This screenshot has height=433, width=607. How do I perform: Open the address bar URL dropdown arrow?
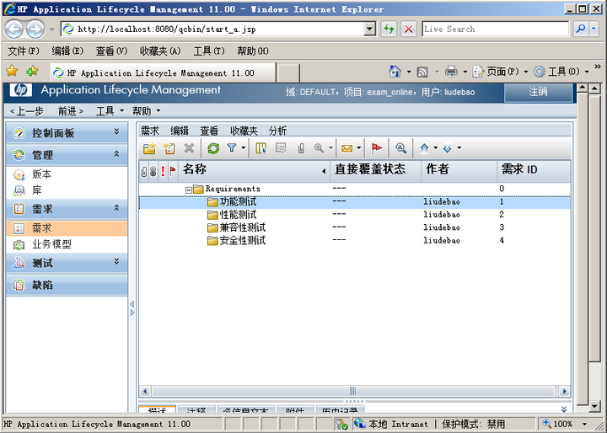(x=370, y=29)
